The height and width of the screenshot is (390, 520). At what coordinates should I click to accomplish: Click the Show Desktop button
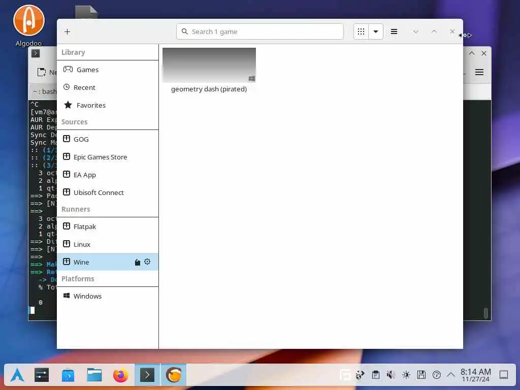pyautogui.click(x=504, y=375)
